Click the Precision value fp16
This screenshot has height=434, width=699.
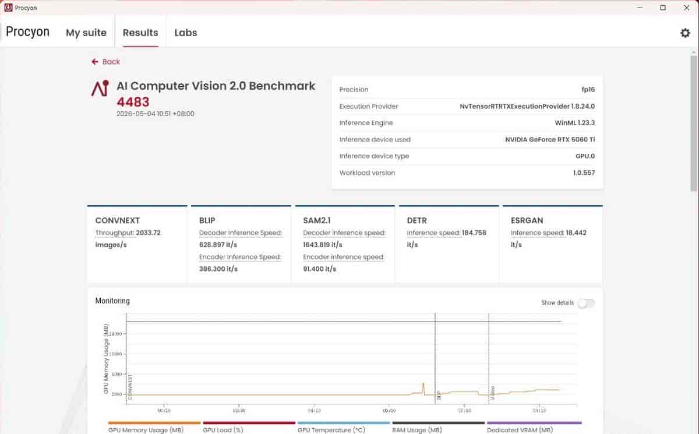coord(588,90)
